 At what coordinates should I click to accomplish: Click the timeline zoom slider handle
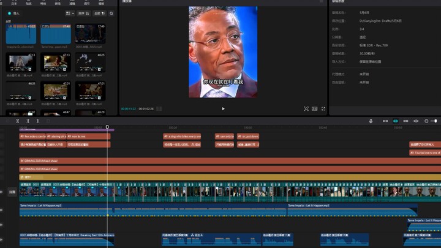coord(435,121)
